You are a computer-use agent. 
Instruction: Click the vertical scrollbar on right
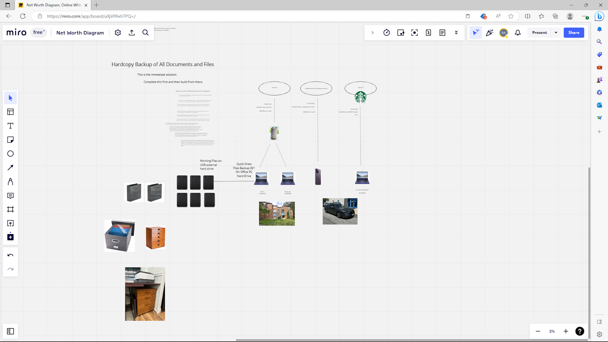pos(589,253)
